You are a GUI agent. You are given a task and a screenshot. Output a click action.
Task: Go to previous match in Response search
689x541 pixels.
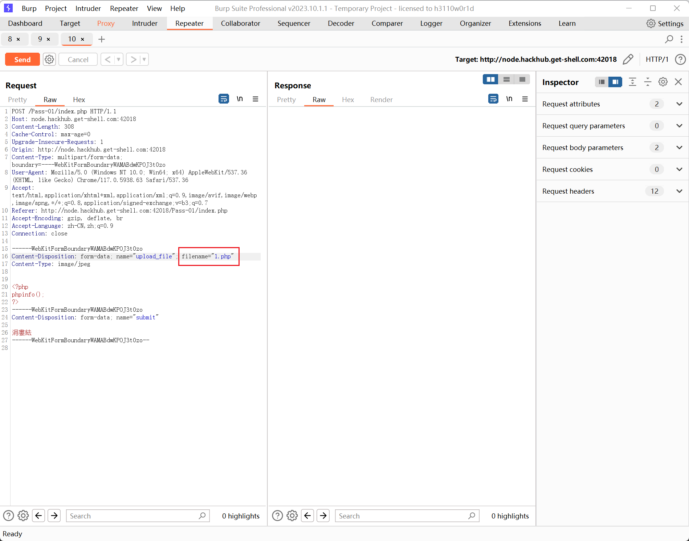(x=307, y=516)
